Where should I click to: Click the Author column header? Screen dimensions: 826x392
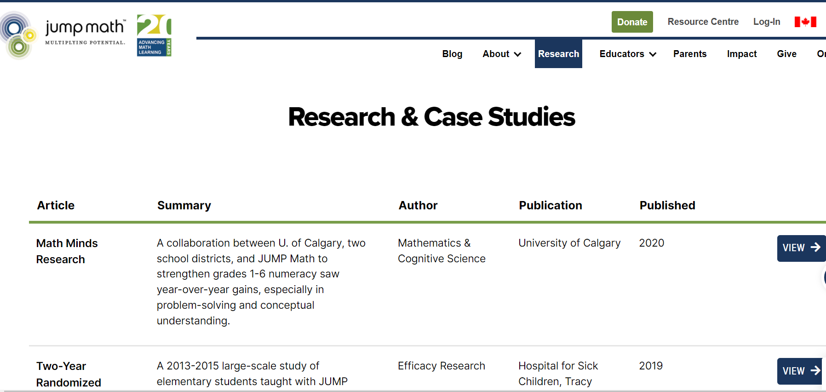(418, 205)
